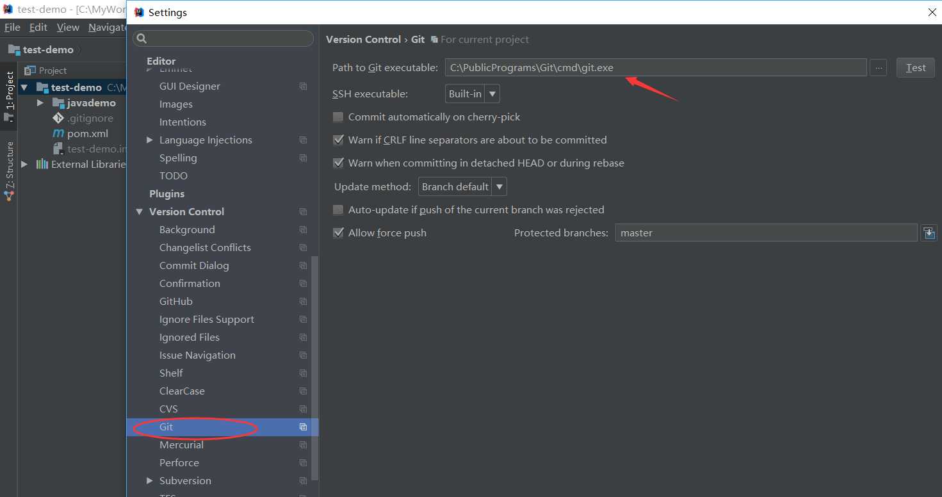Image resolution: width=942 pixels, height=497 pixels.
Task: Click the per-project icon beside Perforce
Action: 304,463
